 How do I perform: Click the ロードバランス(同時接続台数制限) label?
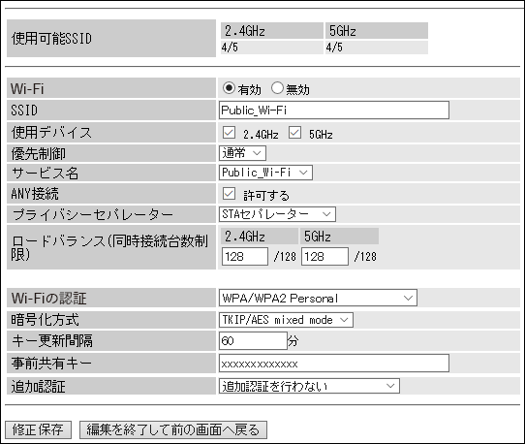click(109, 247)
